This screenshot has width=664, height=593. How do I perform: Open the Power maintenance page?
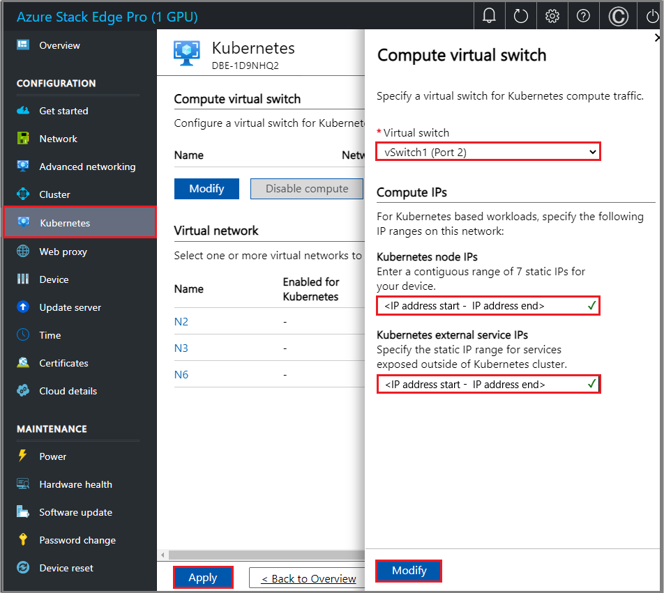point(52,456)
